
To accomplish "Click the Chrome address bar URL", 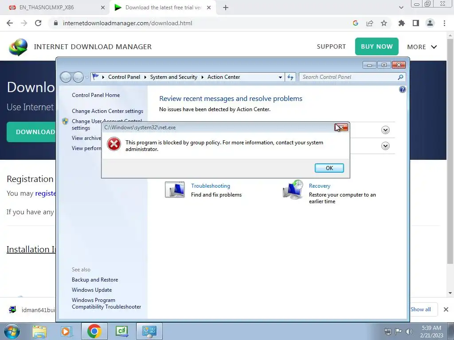I will (127, 23).
